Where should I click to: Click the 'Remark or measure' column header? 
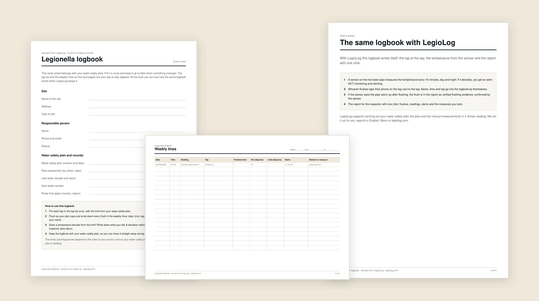click(318, 160)
